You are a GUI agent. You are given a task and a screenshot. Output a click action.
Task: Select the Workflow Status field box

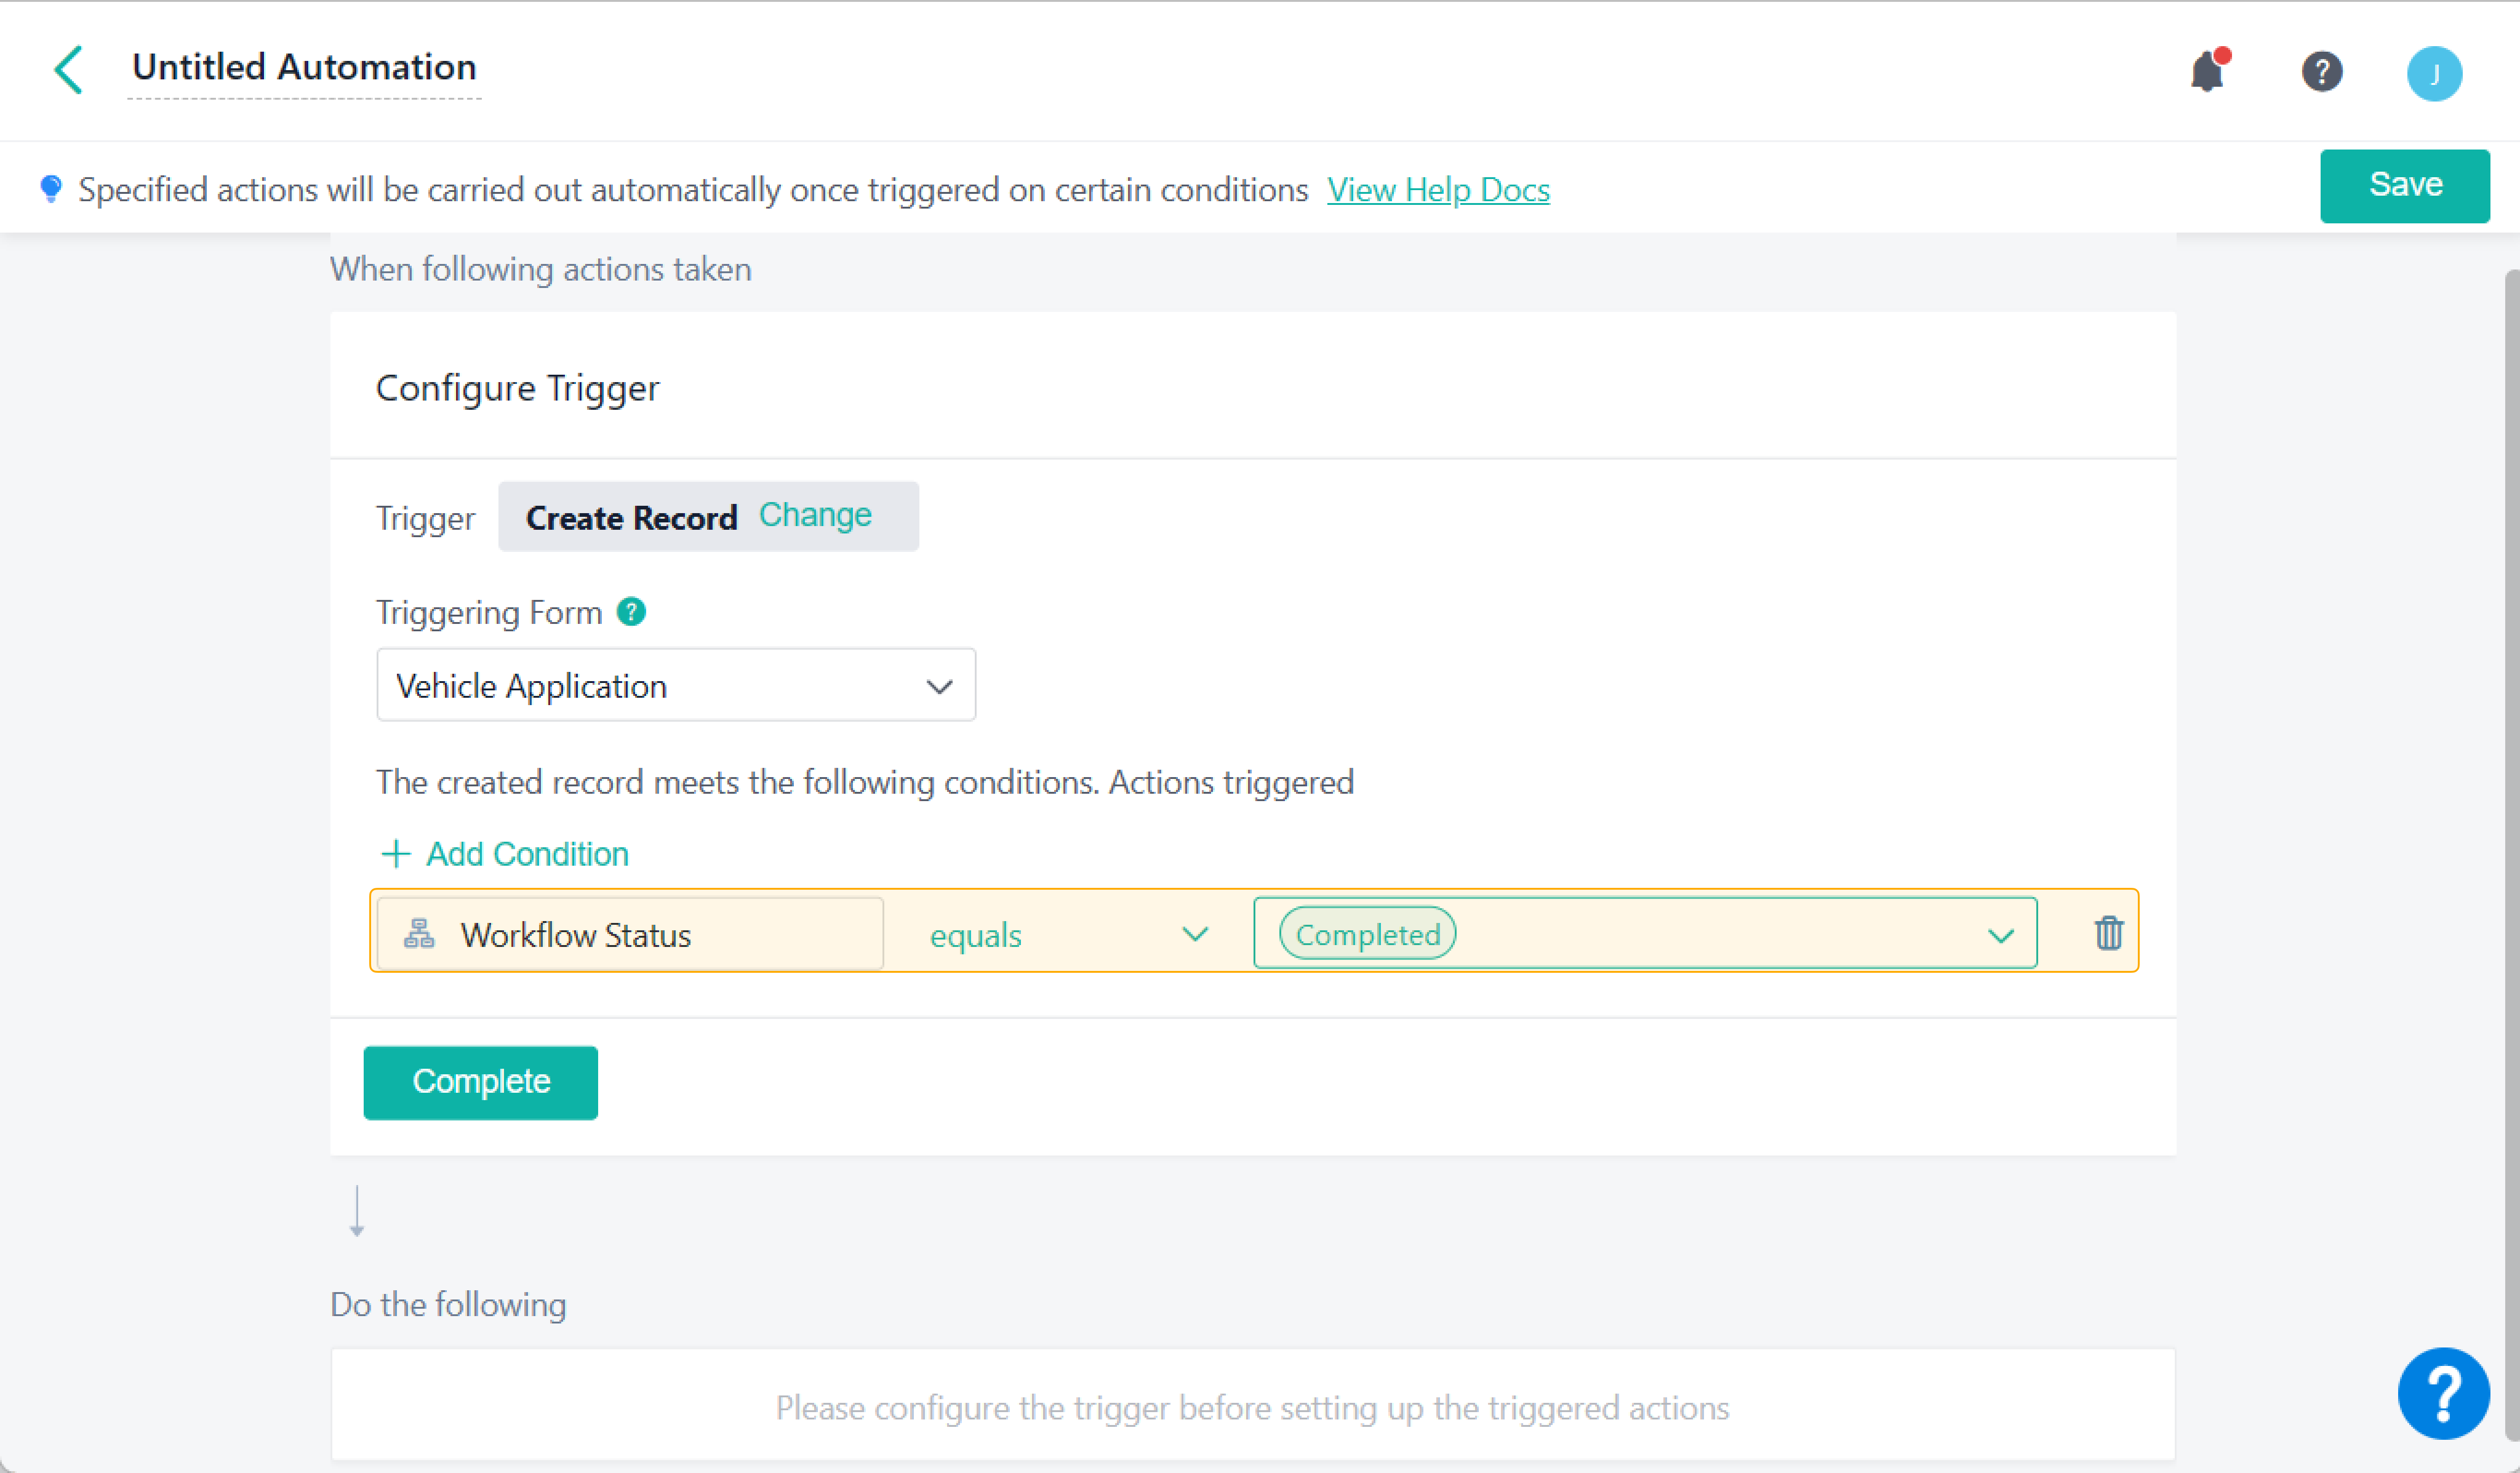(x=630, y=934)
